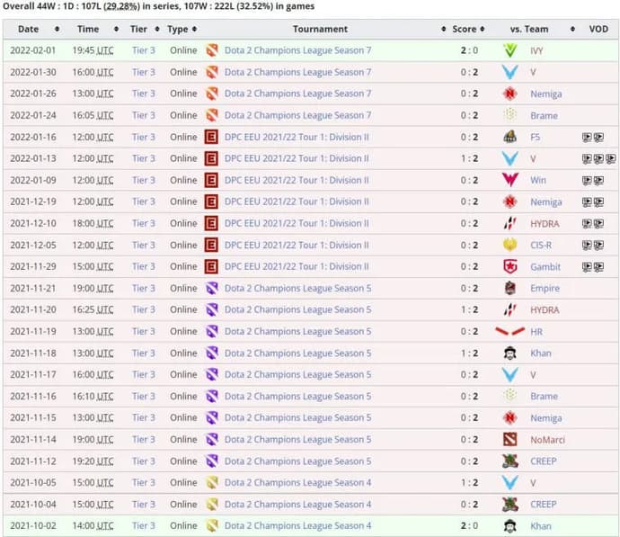Screen dimensions: 620x537
Task: Open Champions League Season 4 link, 2021-10-02 row
Action: click(297, 525)
